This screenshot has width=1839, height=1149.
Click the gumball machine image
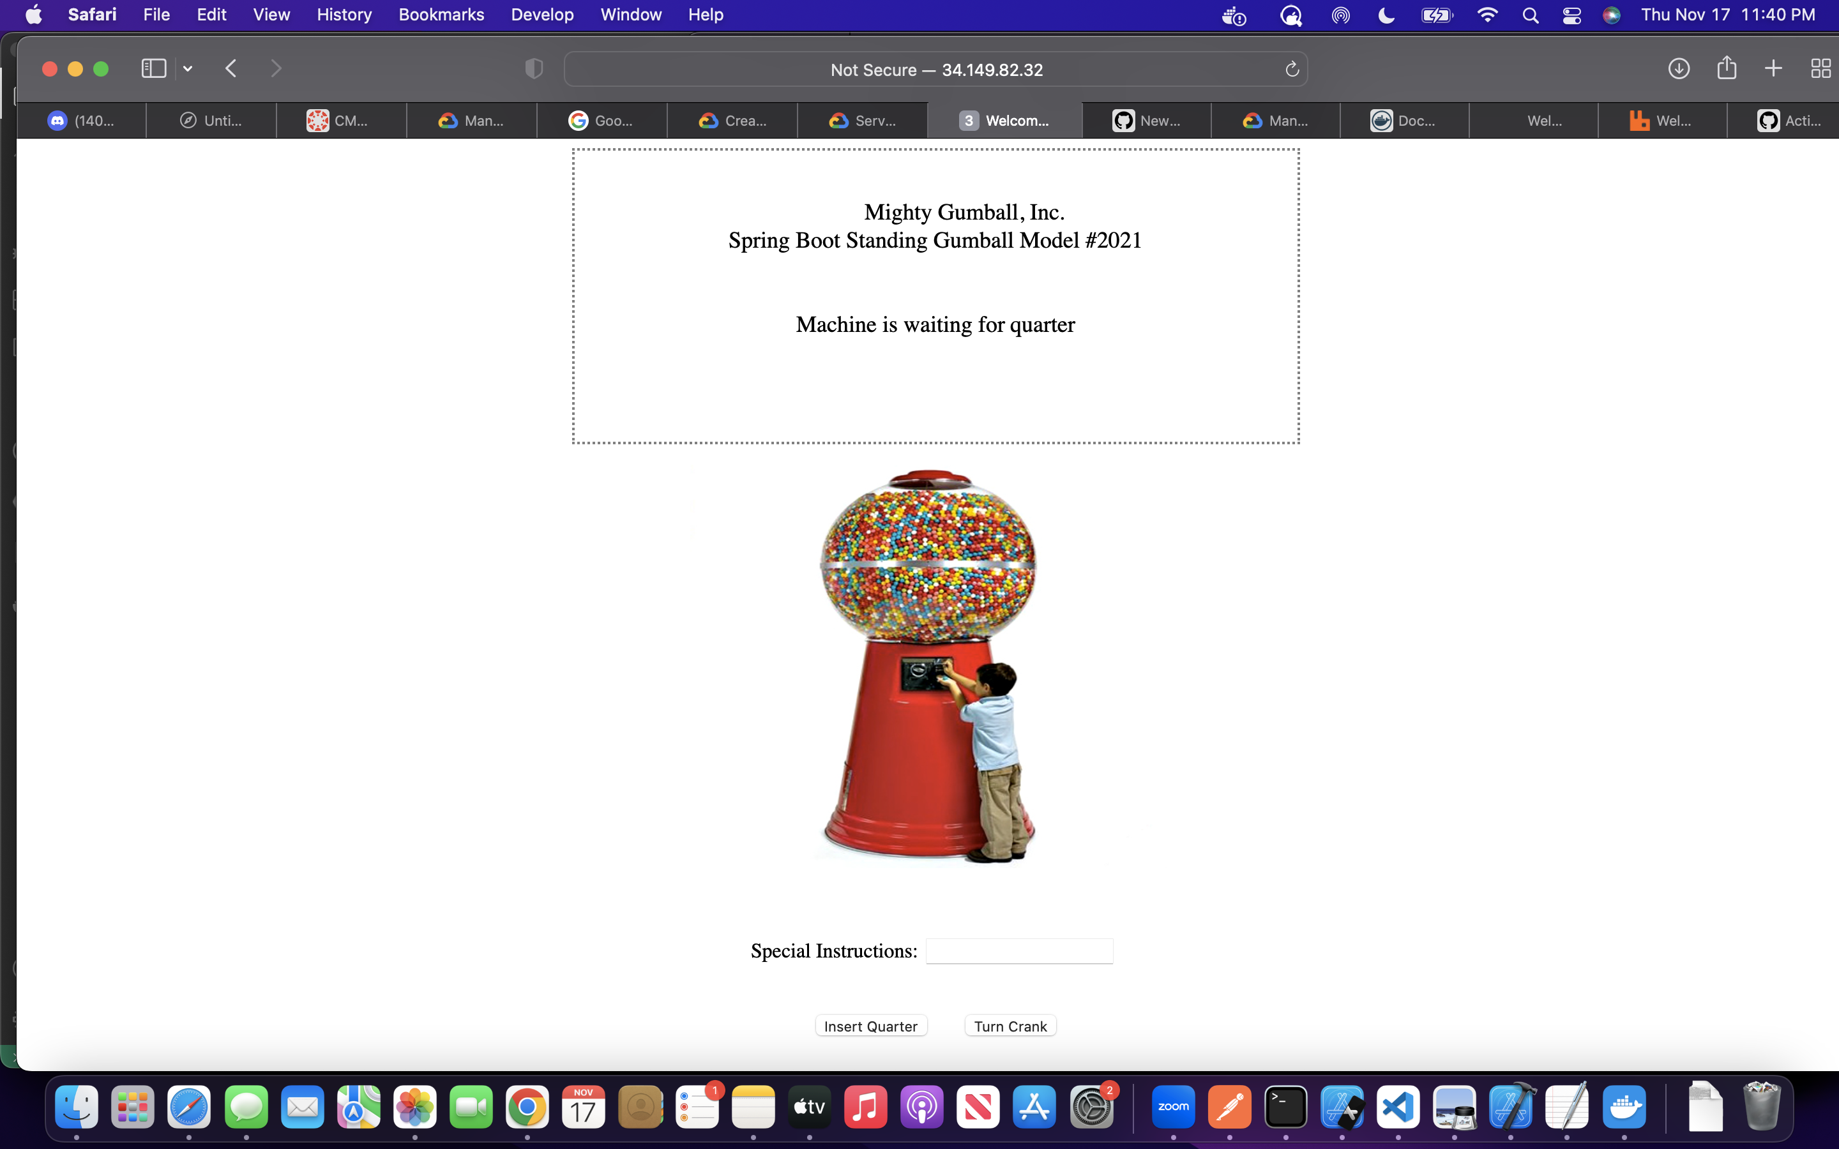(x=928, y=666)
